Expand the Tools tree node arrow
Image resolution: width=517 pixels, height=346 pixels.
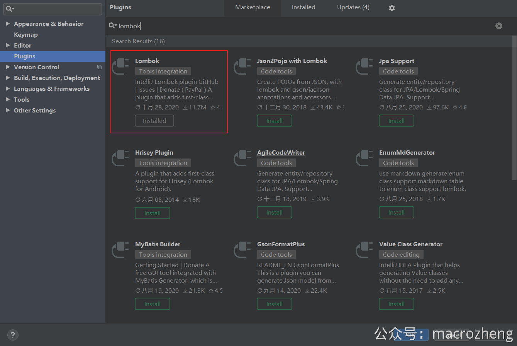8,99
